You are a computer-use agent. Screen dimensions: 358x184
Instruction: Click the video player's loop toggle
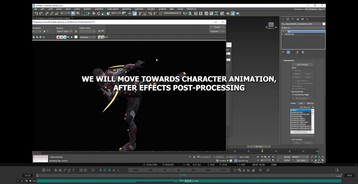click(x=223, y=170)
